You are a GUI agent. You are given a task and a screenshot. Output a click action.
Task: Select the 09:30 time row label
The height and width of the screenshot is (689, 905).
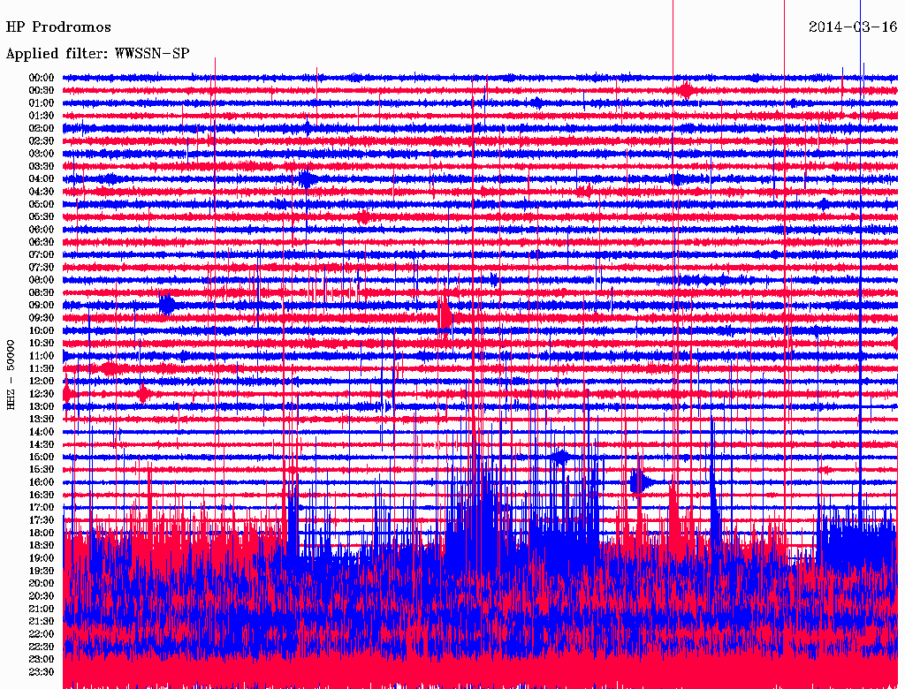coord(42,318)
